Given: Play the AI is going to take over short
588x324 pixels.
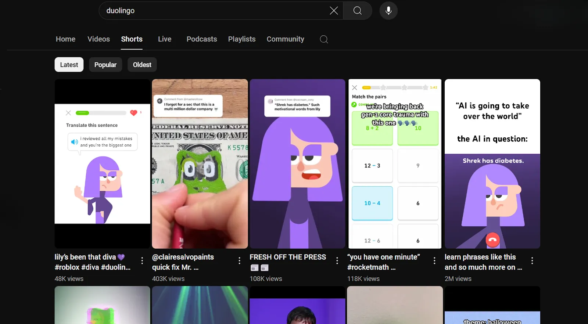Looking at the screenshot, I should point(492,164).
